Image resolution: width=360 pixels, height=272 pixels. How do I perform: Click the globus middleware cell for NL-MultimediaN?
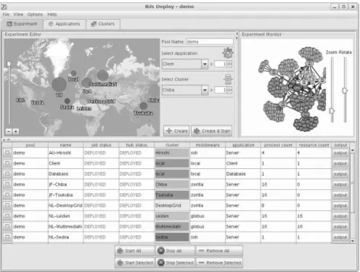tap(208, 226)
